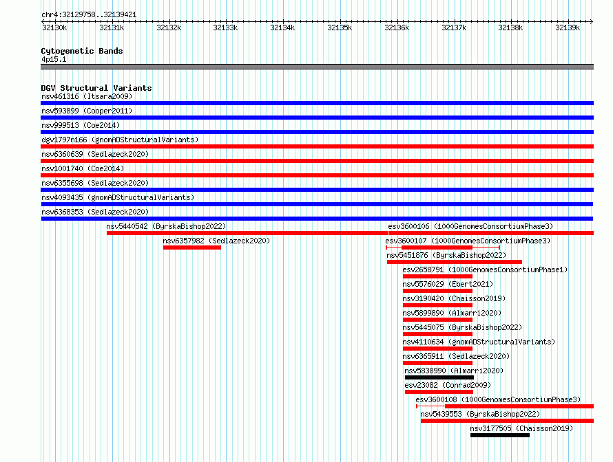Screen dimensions: 613x462
Task: Select the 4p15.1 band label
Action: click(x=54, y=59)
